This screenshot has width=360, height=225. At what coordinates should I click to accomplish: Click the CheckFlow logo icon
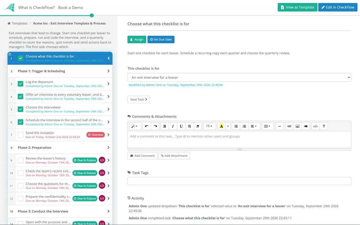click(x=9, y=8)
